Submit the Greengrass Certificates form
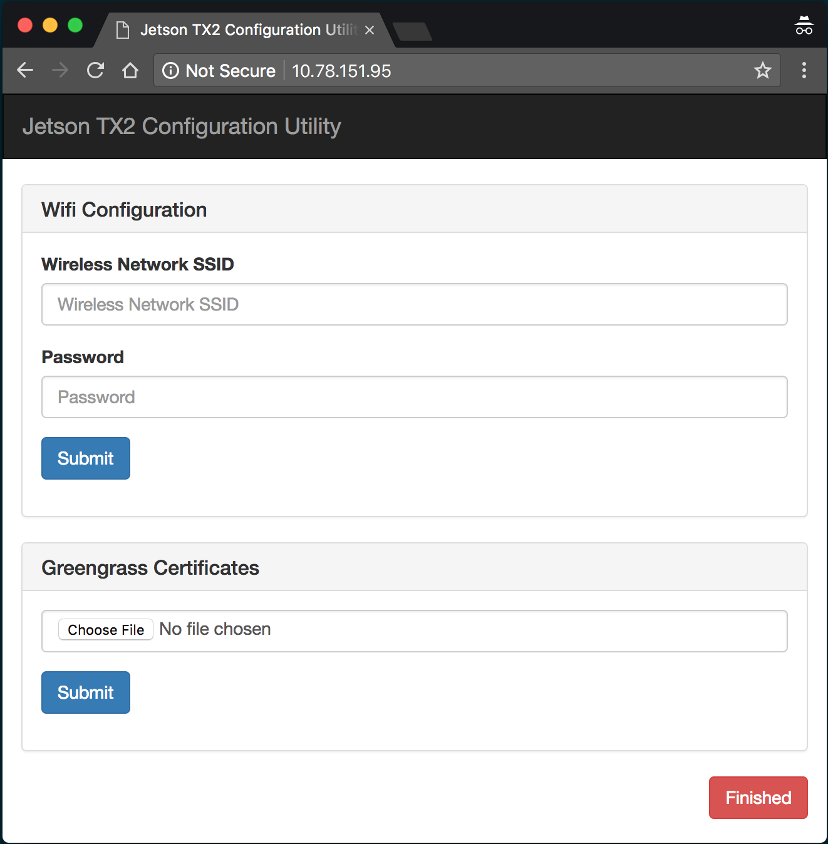828x844 pixels. point(86,692)
